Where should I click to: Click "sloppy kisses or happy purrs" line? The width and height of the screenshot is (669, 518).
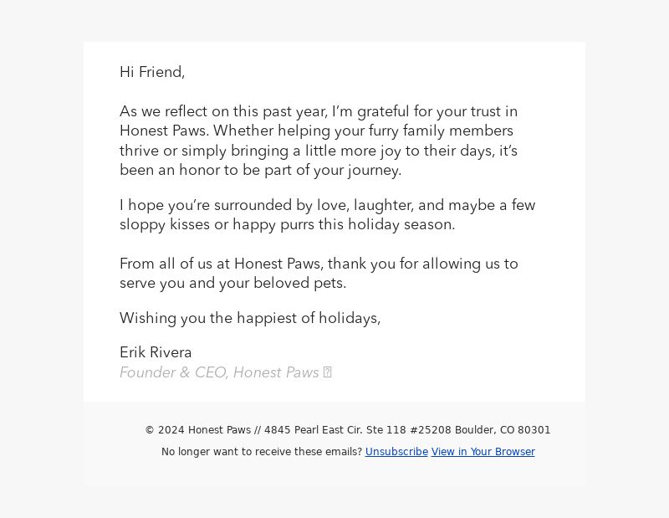pyautogui.click(x=287, y=225)
